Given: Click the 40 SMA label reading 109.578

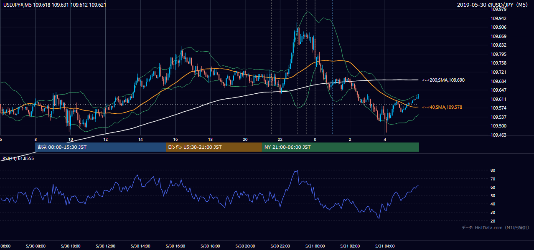Looking at the screenshot, I should point(442,107).
